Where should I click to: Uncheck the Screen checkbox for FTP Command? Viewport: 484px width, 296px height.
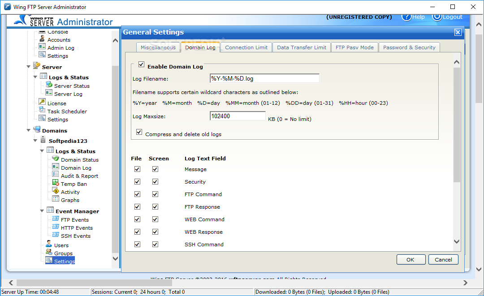[x=155, y=194]
